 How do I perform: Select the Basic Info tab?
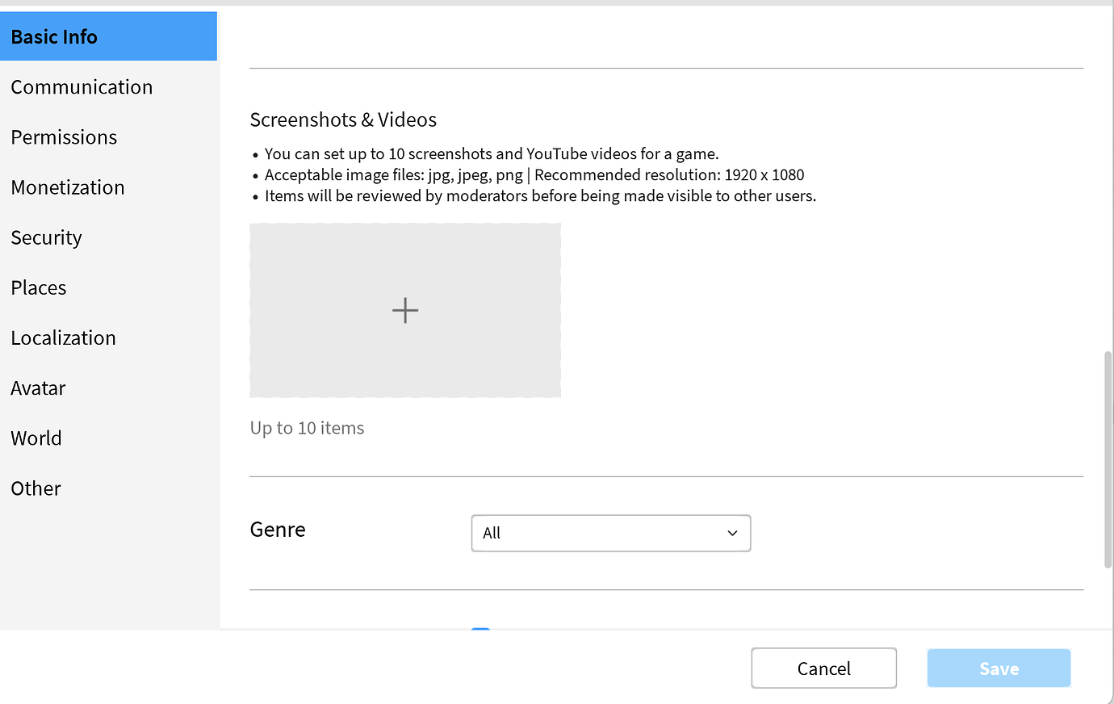point(53,36)
